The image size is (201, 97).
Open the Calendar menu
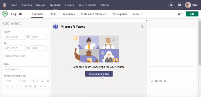[55, 5]
